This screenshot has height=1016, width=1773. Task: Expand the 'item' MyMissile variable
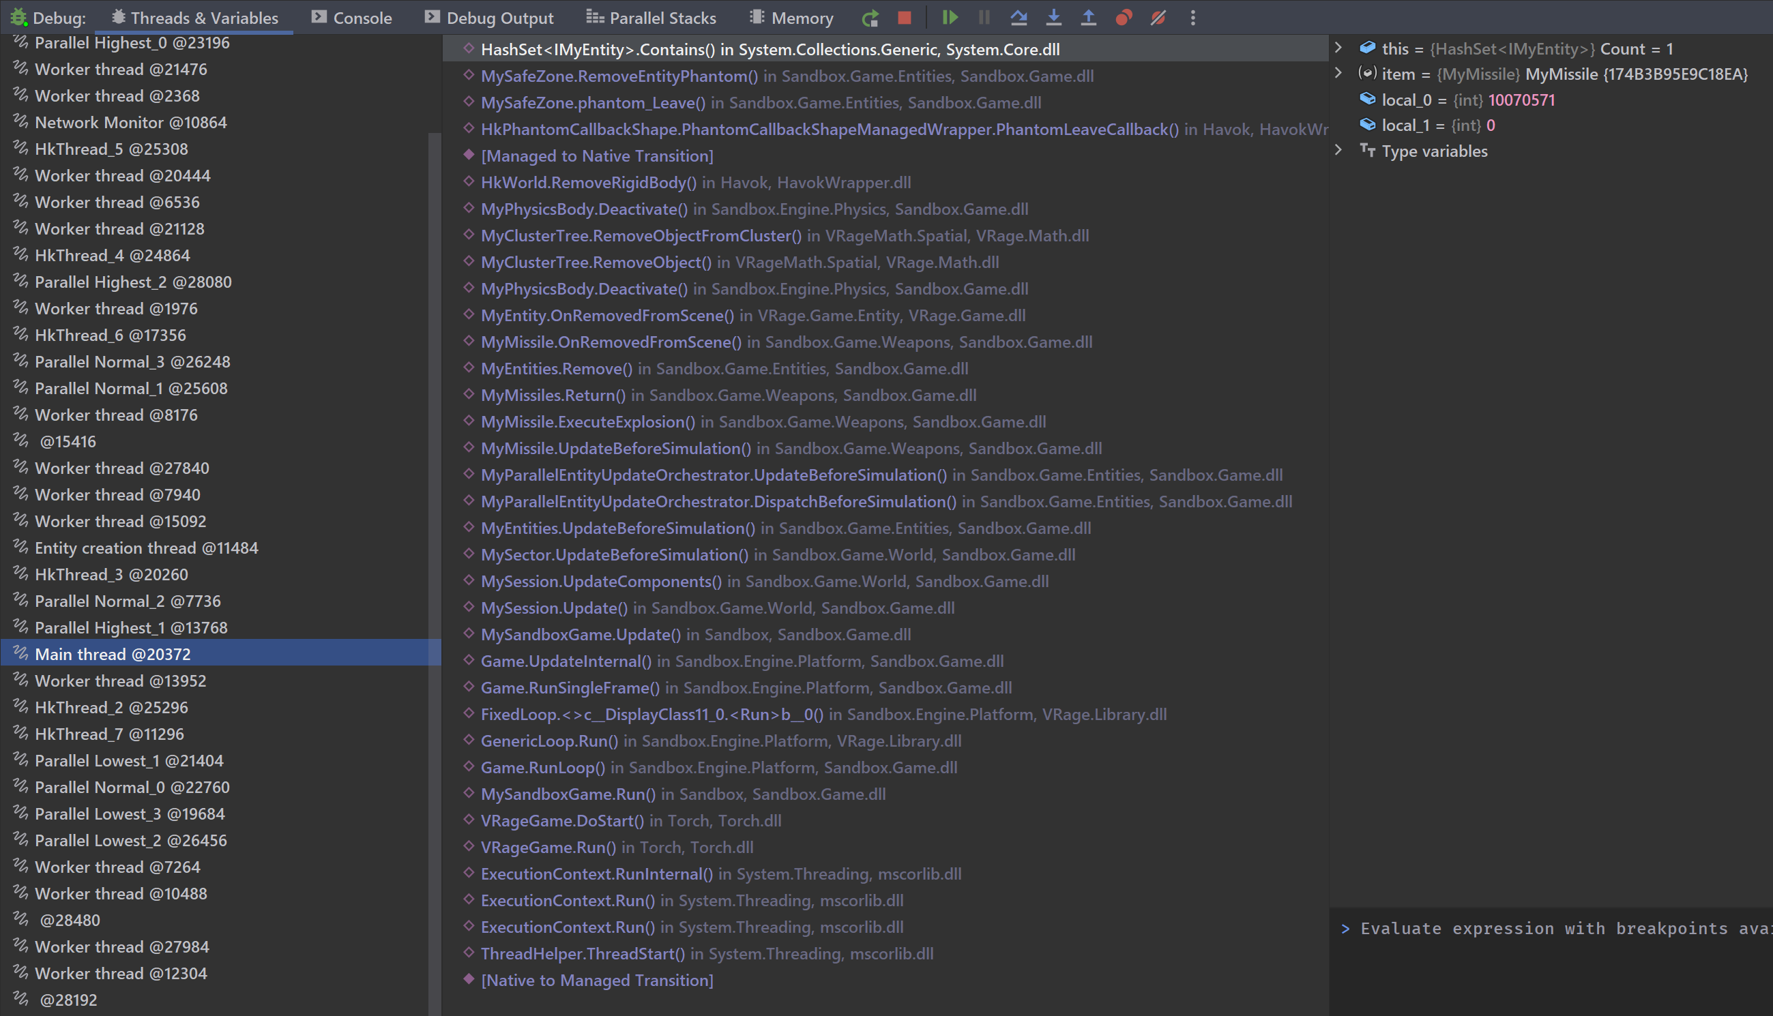coord(1338,73)
